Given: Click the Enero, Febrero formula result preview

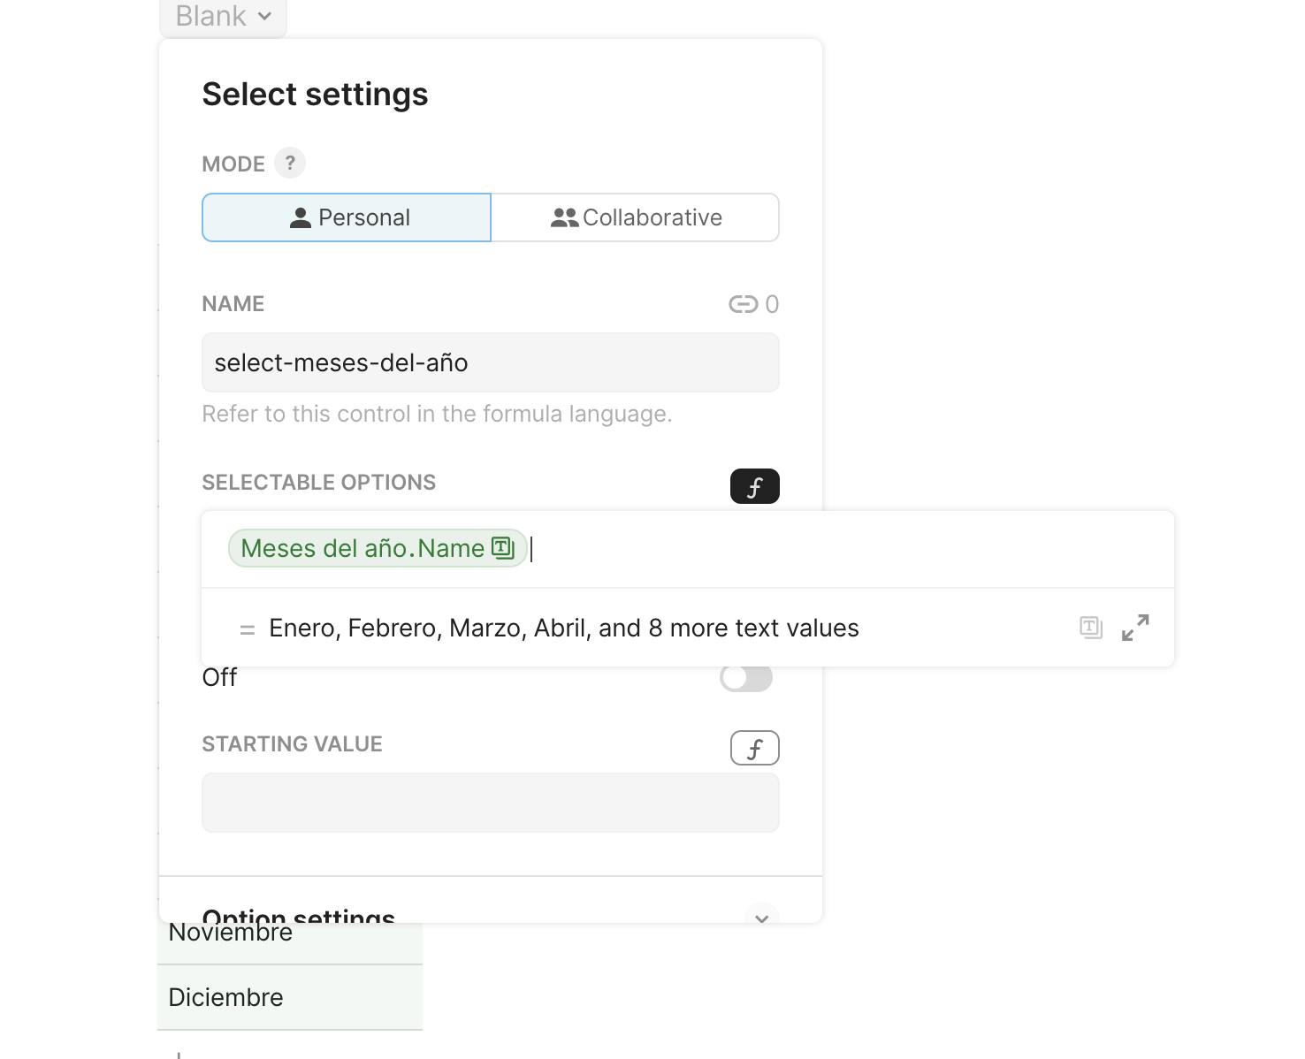Looking at the screenshot, I should point(563,628).
